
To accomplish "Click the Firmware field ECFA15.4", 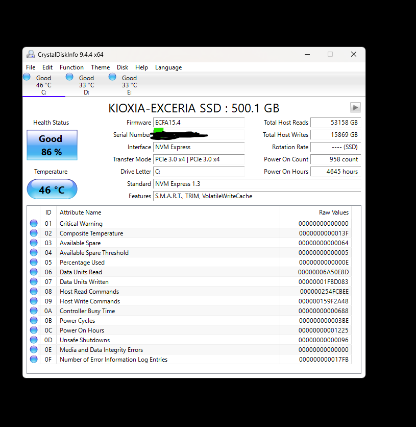I will 199,123.
